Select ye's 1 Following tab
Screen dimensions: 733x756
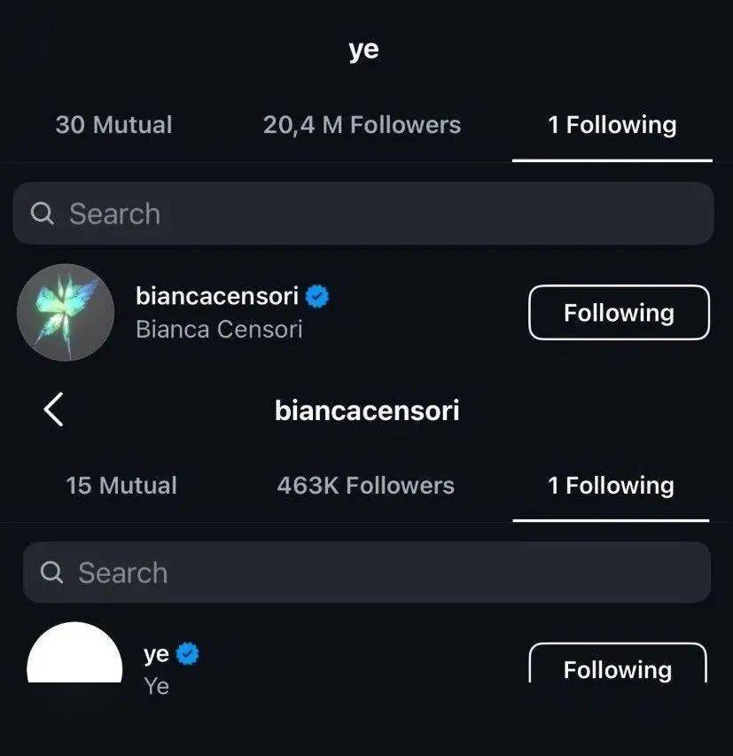click(612, 125)
